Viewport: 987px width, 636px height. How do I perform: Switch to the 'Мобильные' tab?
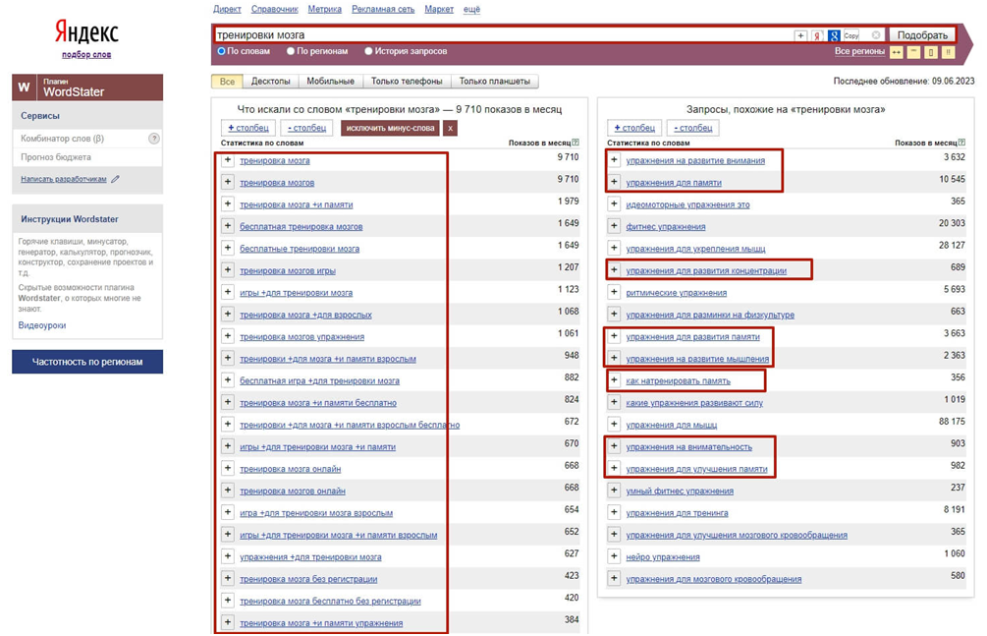tap(330, 82)
